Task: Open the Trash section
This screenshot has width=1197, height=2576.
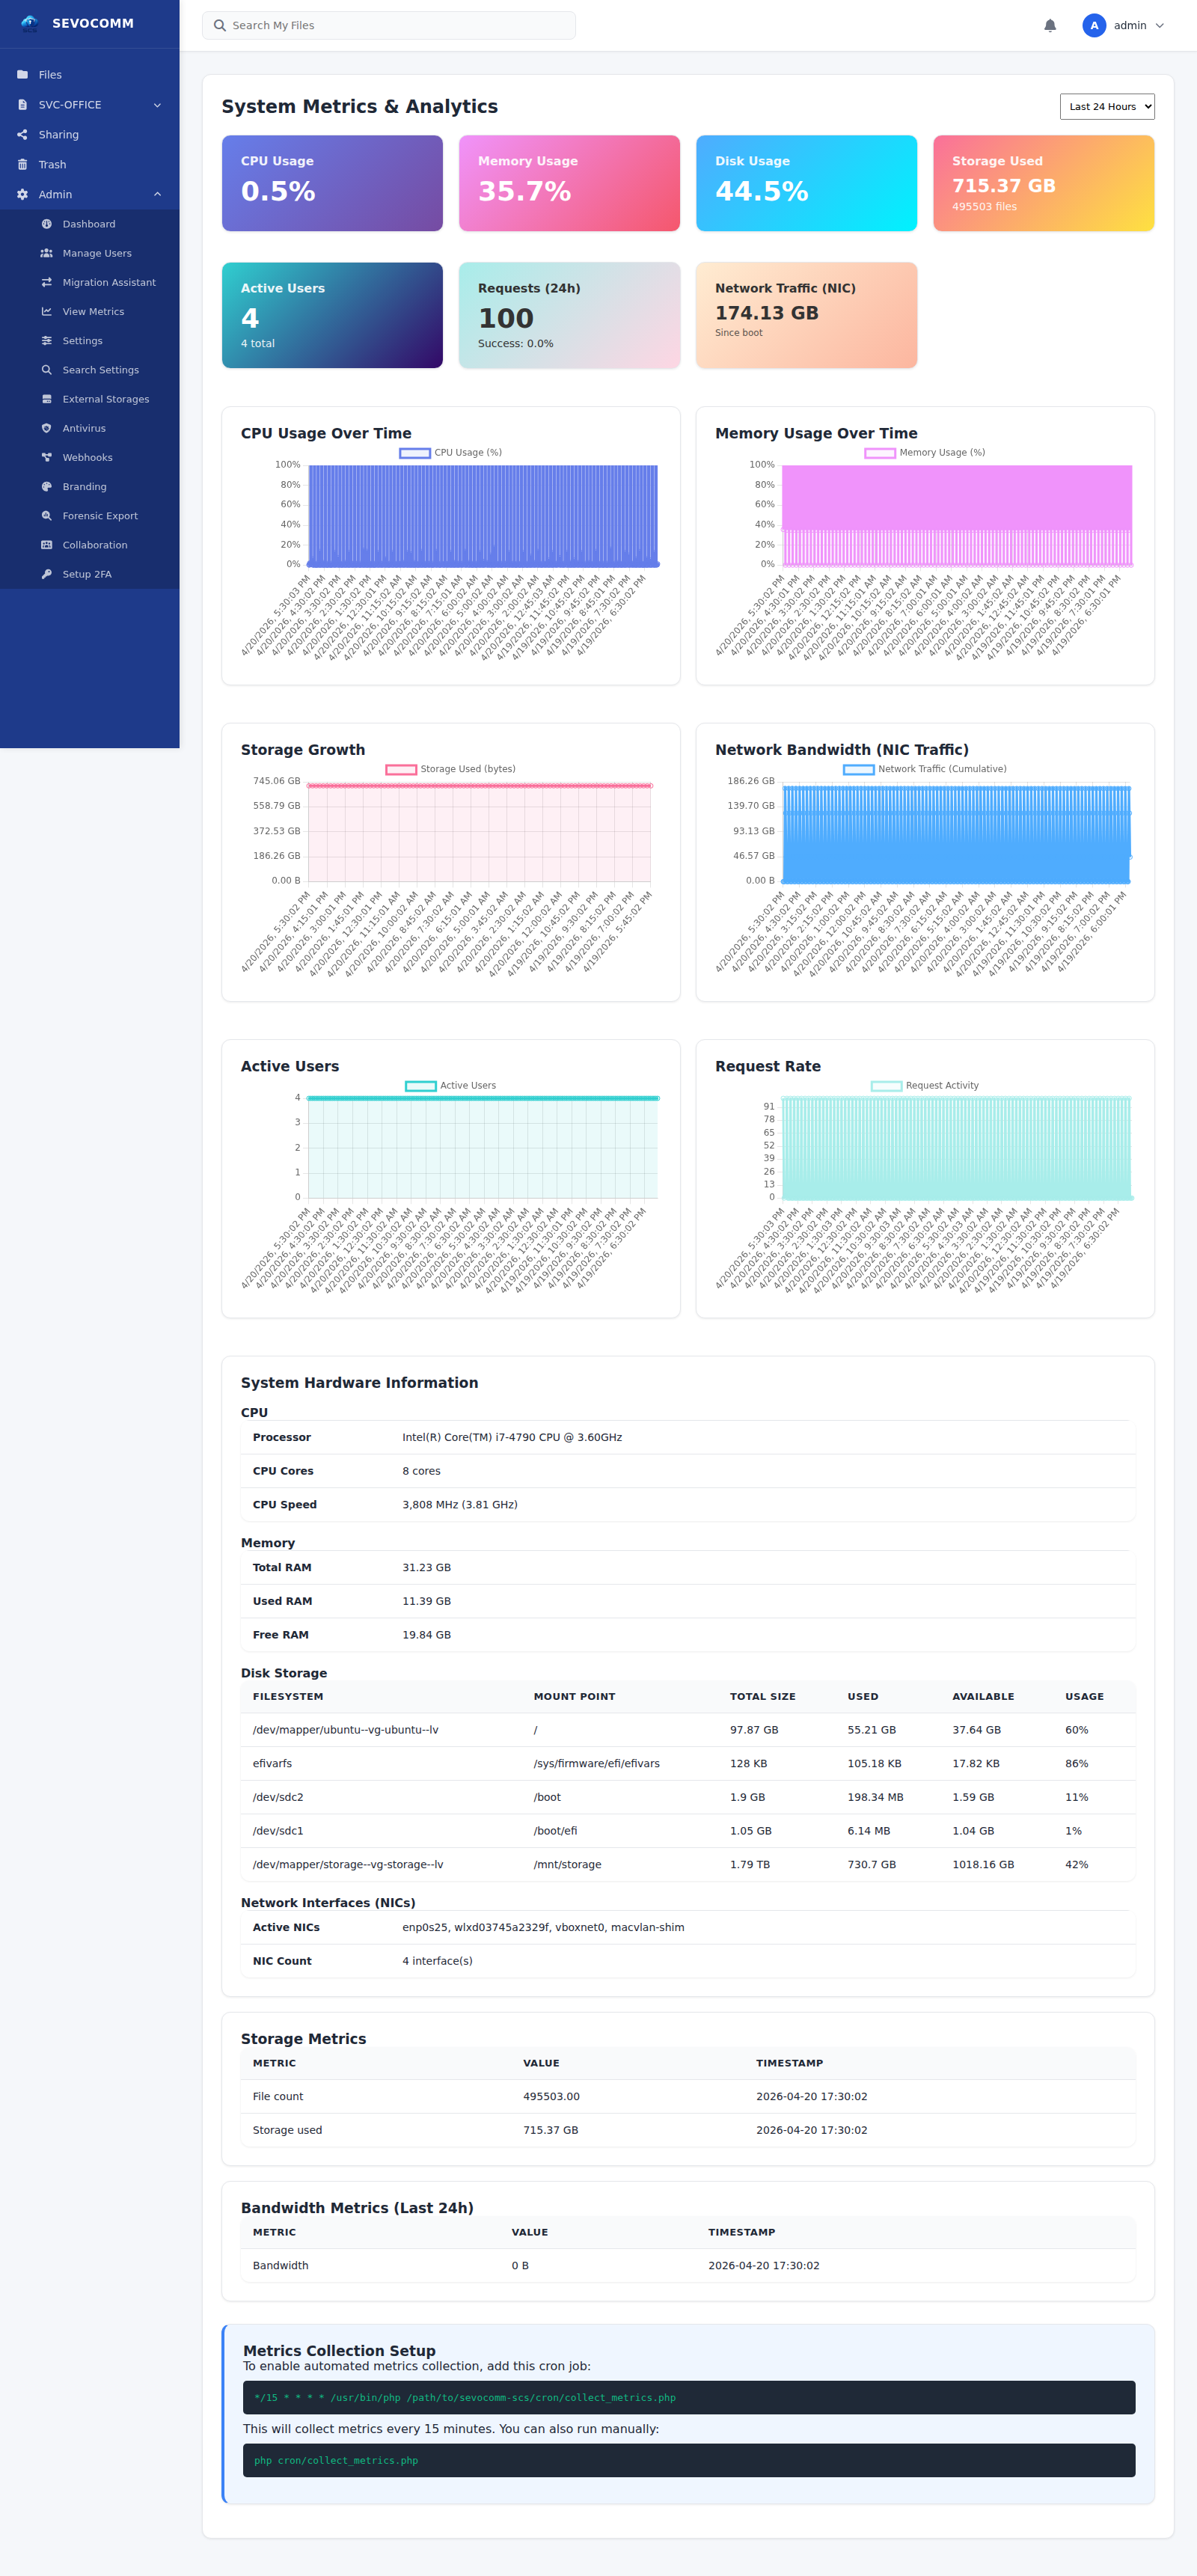Action: coord(51,164)
